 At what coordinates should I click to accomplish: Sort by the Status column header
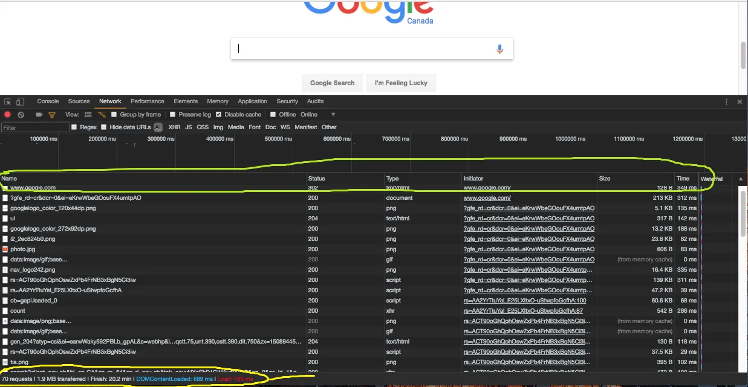tap(345, 179)
